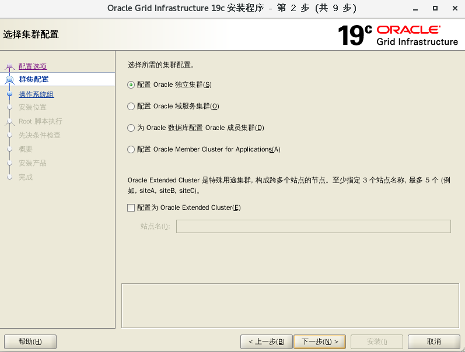Go back with 上一步(B) button
465x352 pixels.
coord(266,342)
